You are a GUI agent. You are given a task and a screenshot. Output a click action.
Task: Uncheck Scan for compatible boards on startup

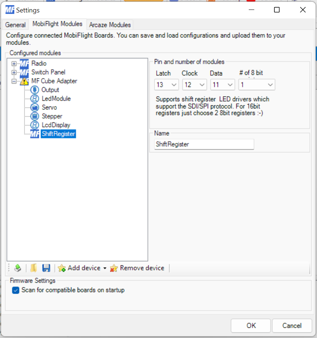point(15,290)
